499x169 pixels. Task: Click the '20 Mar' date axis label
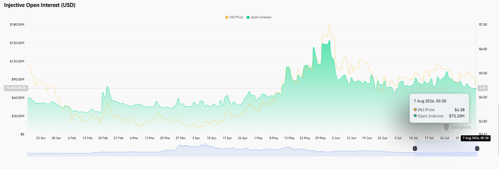pos(165,138)
